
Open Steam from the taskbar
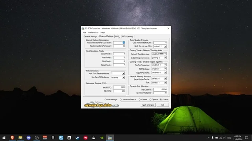(77, 137)
